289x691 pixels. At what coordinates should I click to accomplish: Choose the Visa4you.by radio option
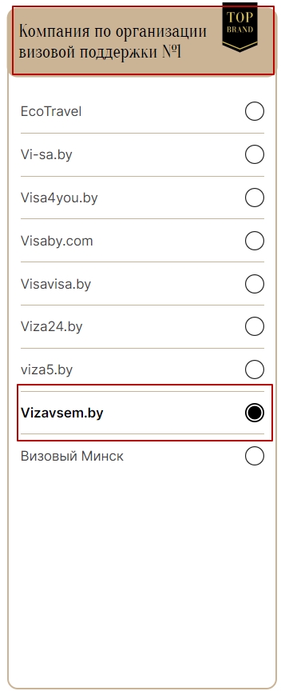255,198
